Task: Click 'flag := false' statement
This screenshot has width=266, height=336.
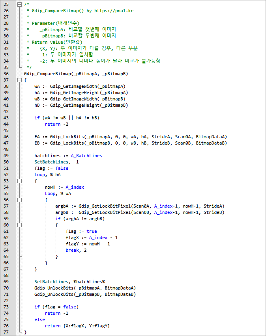Action: (51, 168)
